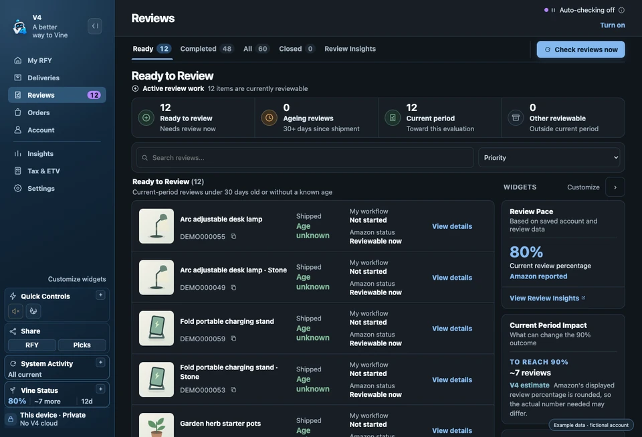Switch to the Closed tab

296,49
